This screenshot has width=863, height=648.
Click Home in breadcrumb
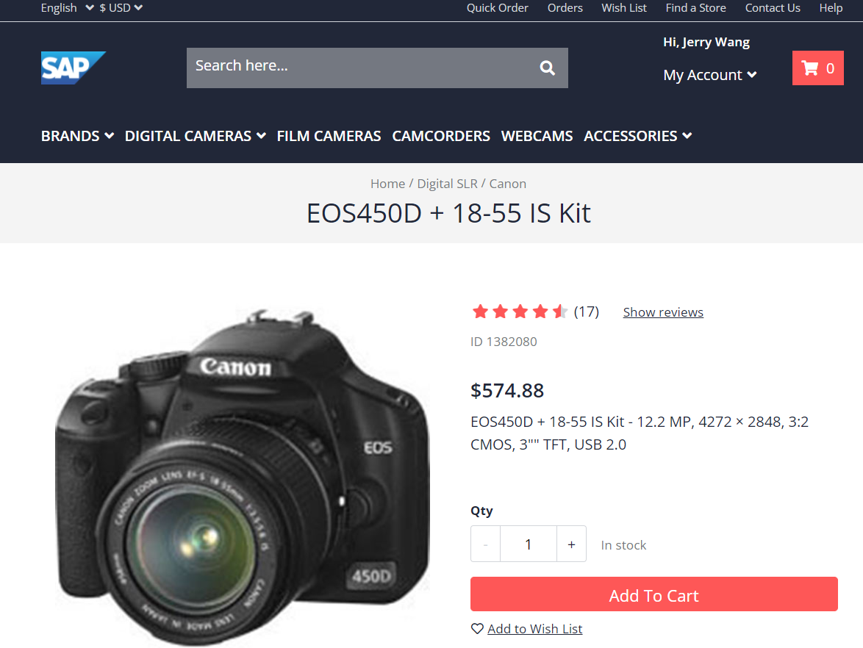[387, 184]
